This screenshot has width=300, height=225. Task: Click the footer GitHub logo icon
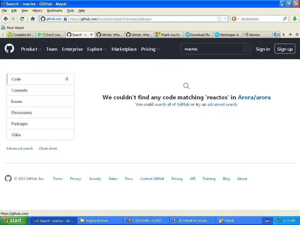(8, 178)
